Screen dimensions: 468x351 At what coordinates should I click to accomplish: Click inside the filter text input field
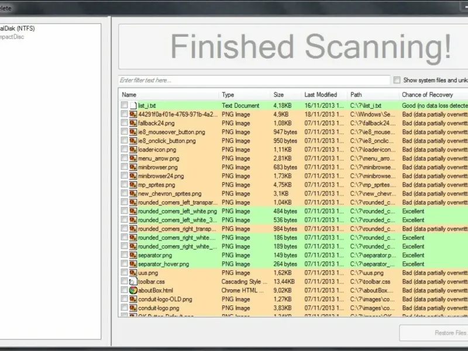click(x=254, y=80)
